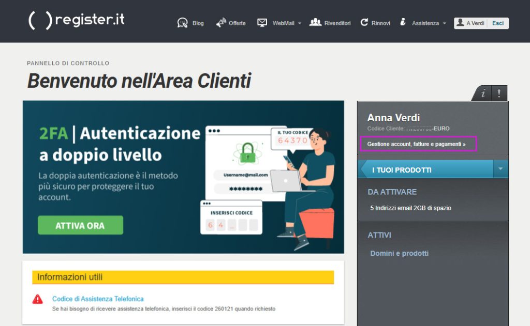Click the Offerte megaphone icon

(x=221, y=23)
